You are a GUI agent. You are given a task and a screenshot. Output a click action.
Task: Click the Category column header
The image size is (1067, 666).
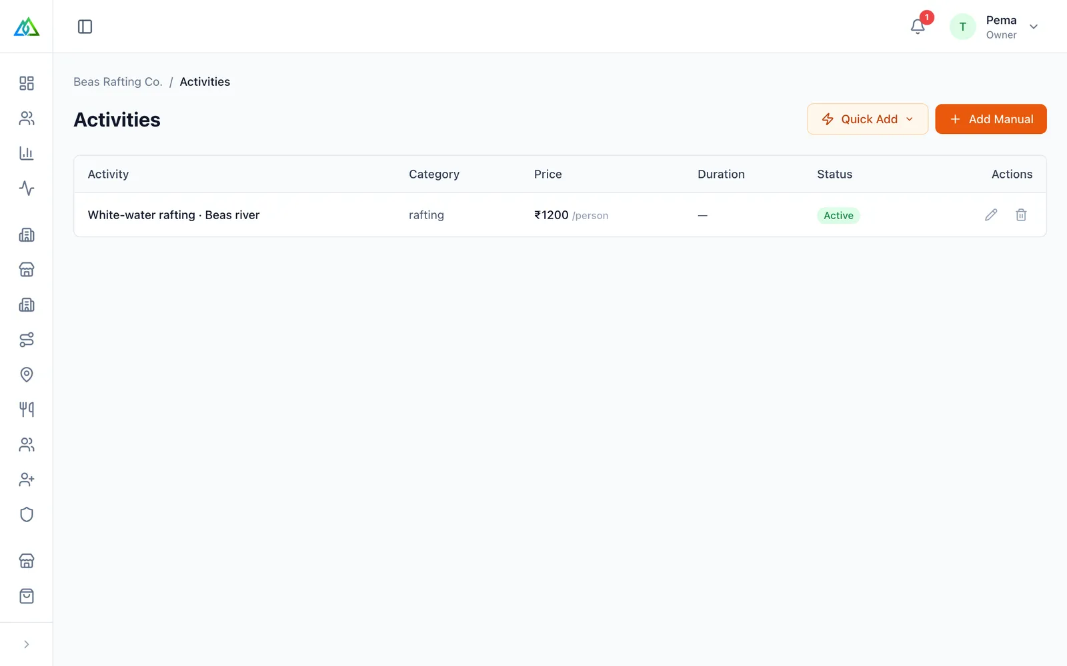[x=434, y=174]
